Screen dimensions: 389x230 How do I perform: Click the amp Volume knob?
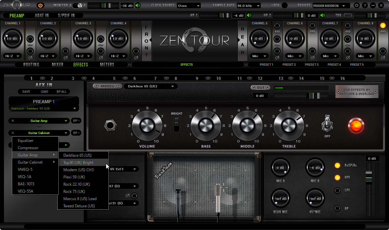tap(147, 126)
